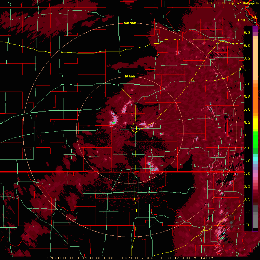Click the NEXLAB-College of DuPage credit text
This screenshot has width=260, height=260.
231,3
